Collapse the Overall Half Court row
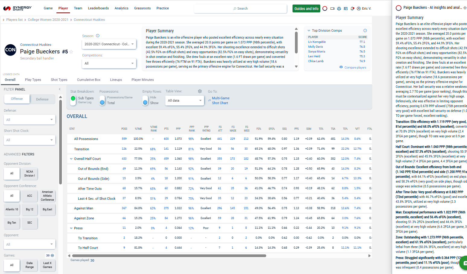Viewport: 467px width, 274px height. click(x=71, y=159)
